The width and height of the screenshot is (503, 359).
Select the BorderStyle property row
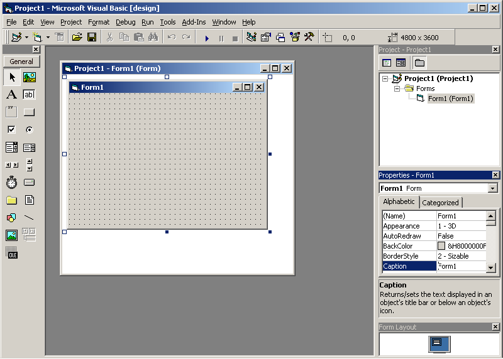click(x=434, y=256)
